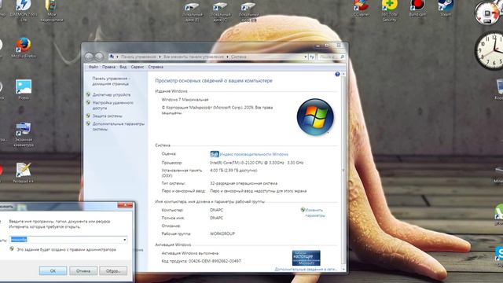Open the Справка menu
This screenshot has width=503, height=283.
(156, 67)
